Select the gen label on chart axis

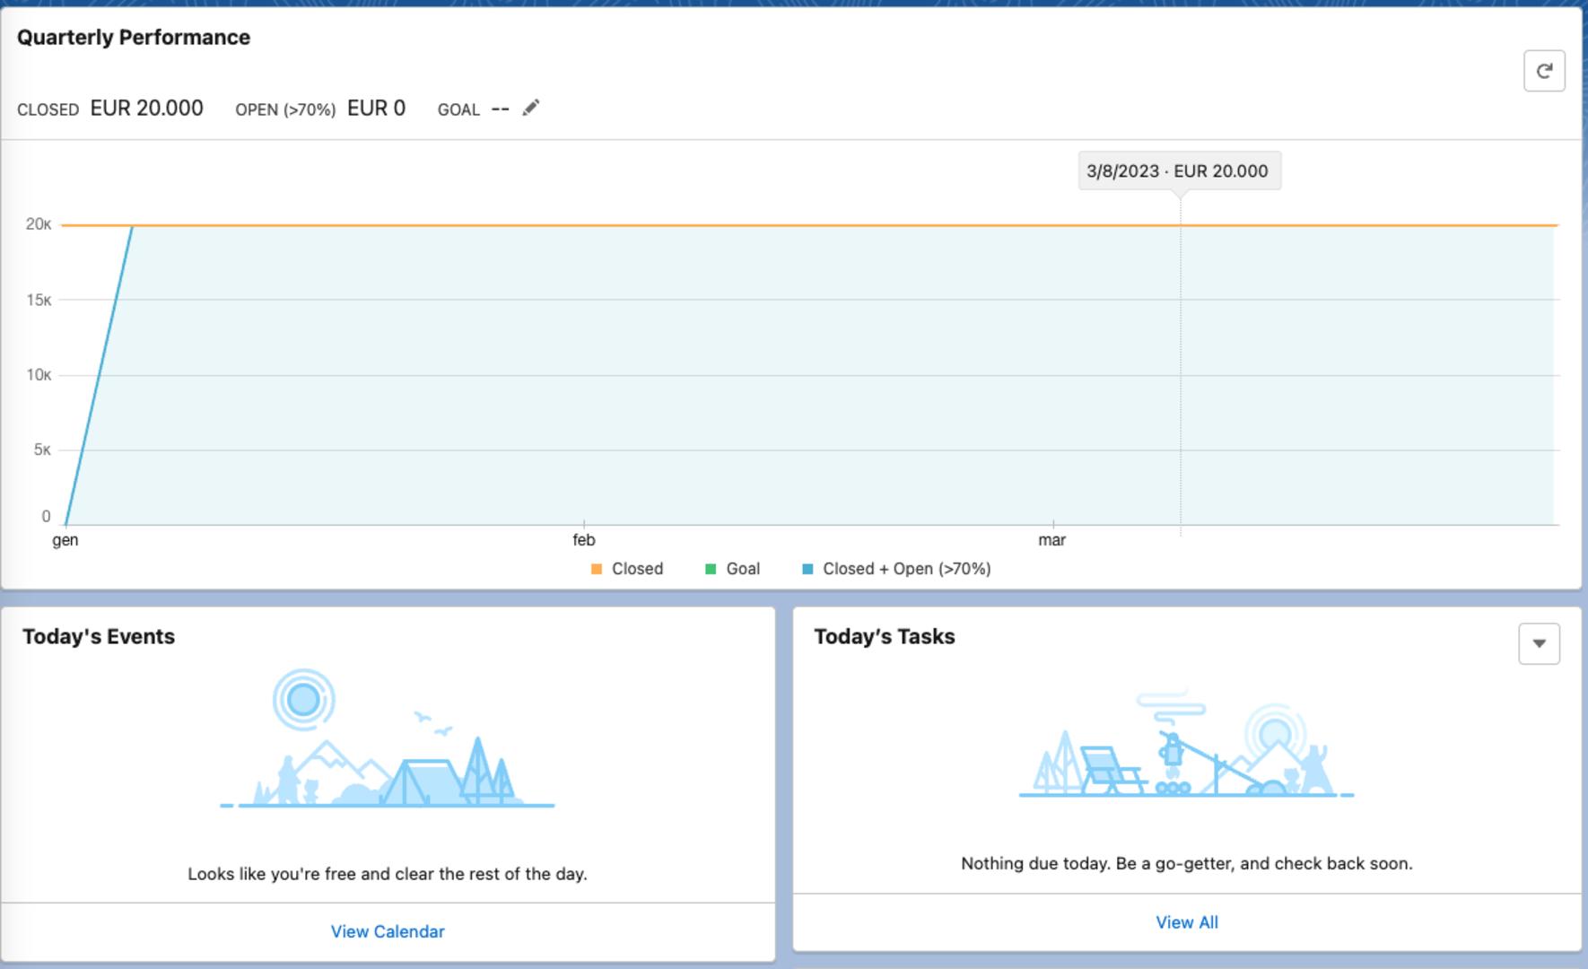click(x=65, y=540)
